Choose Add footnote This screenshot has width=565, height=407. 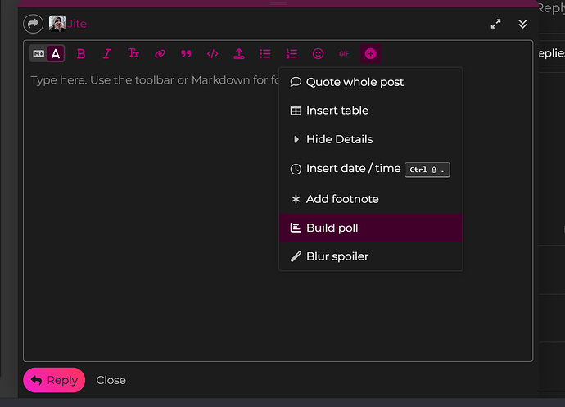point(370,199)
